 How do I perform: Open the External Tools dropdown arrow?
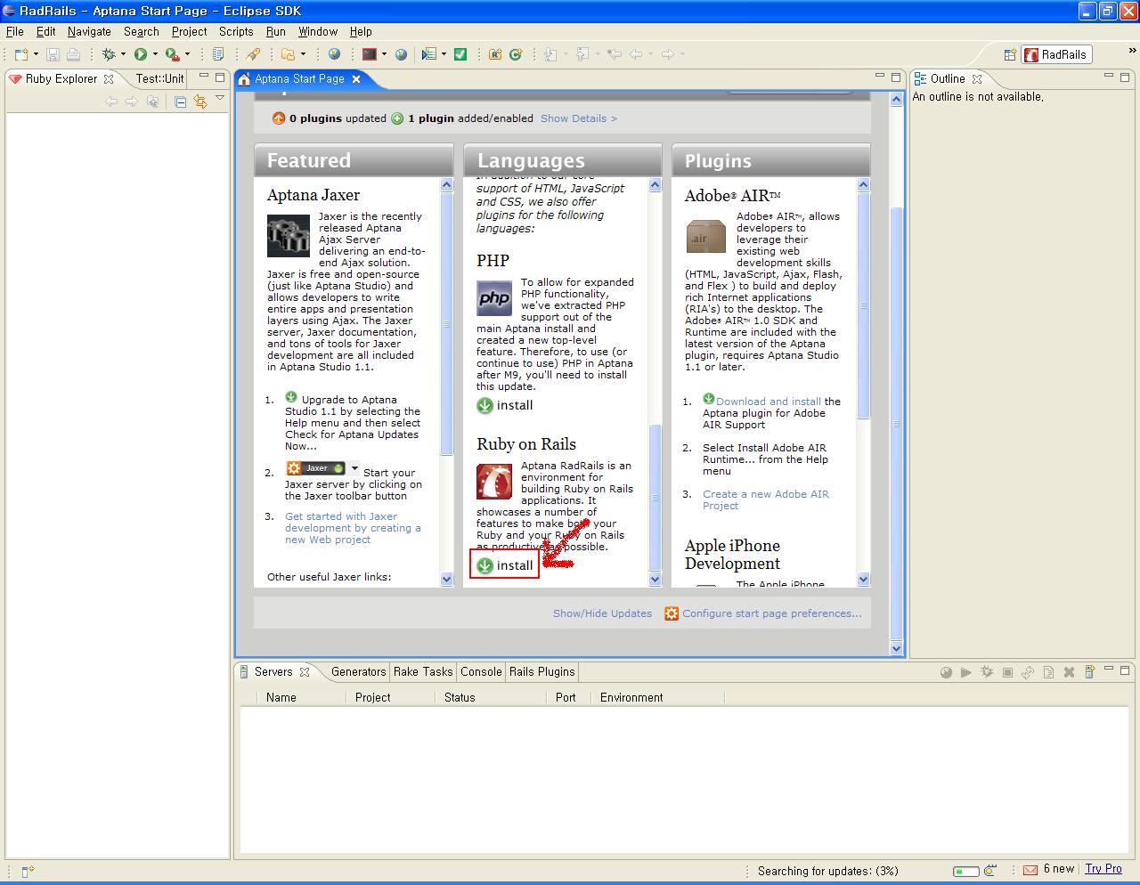(x=187, y=54)
